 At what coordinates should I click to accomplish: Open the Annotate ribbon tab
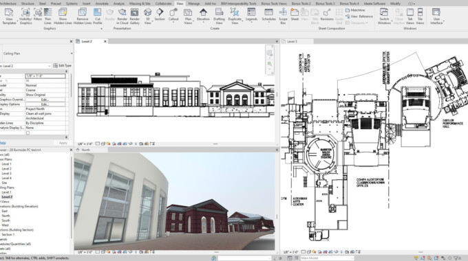pyautogui.click(x=102, y=3)
